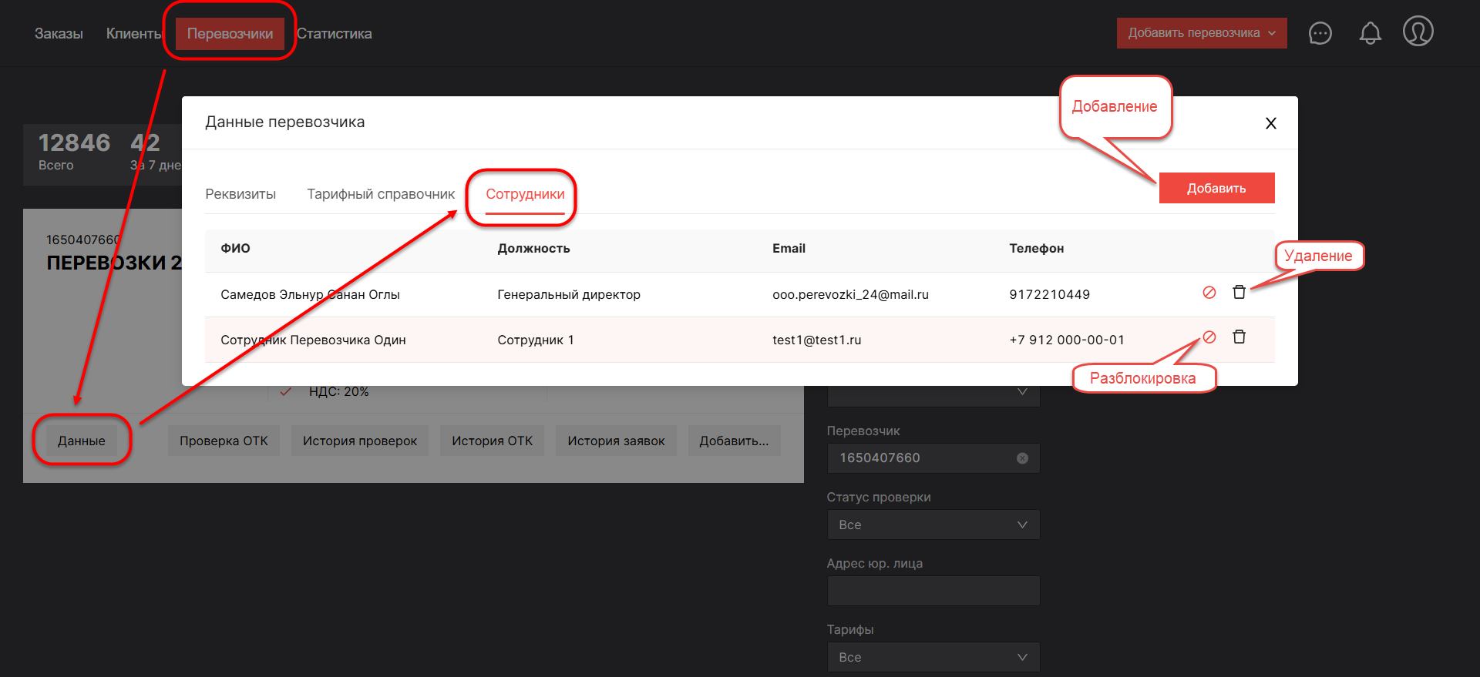Clear the Перевозчик field value
Viewport: 1480px width, 677px height.
click(x=1022, y=458)
